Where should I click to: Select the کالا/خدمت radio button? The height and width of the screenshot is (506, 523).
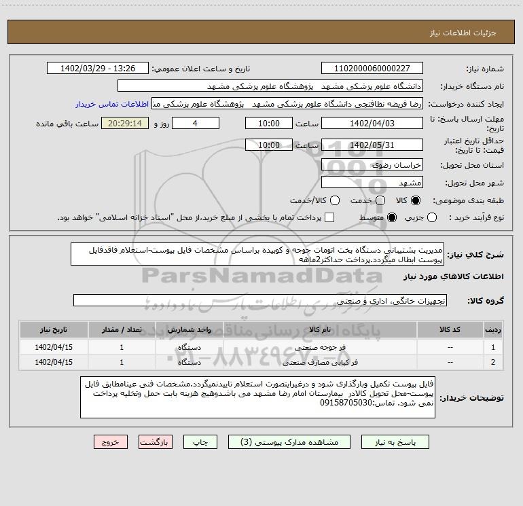point(335,200)
